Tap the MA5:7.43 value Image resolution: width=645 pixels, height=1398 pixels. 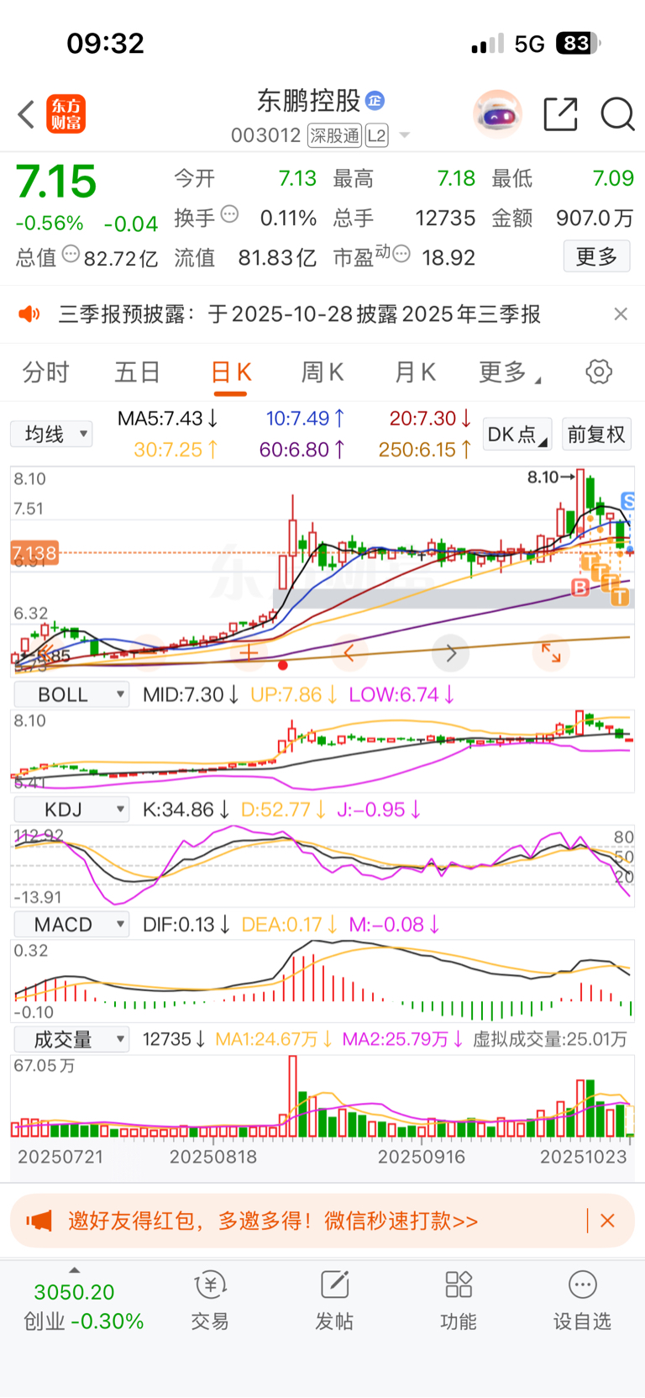pos(166,419)
